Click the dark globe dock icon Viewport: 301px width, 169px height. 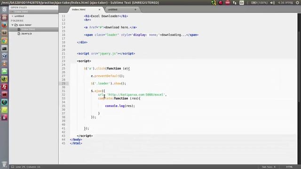coord(4,102)
